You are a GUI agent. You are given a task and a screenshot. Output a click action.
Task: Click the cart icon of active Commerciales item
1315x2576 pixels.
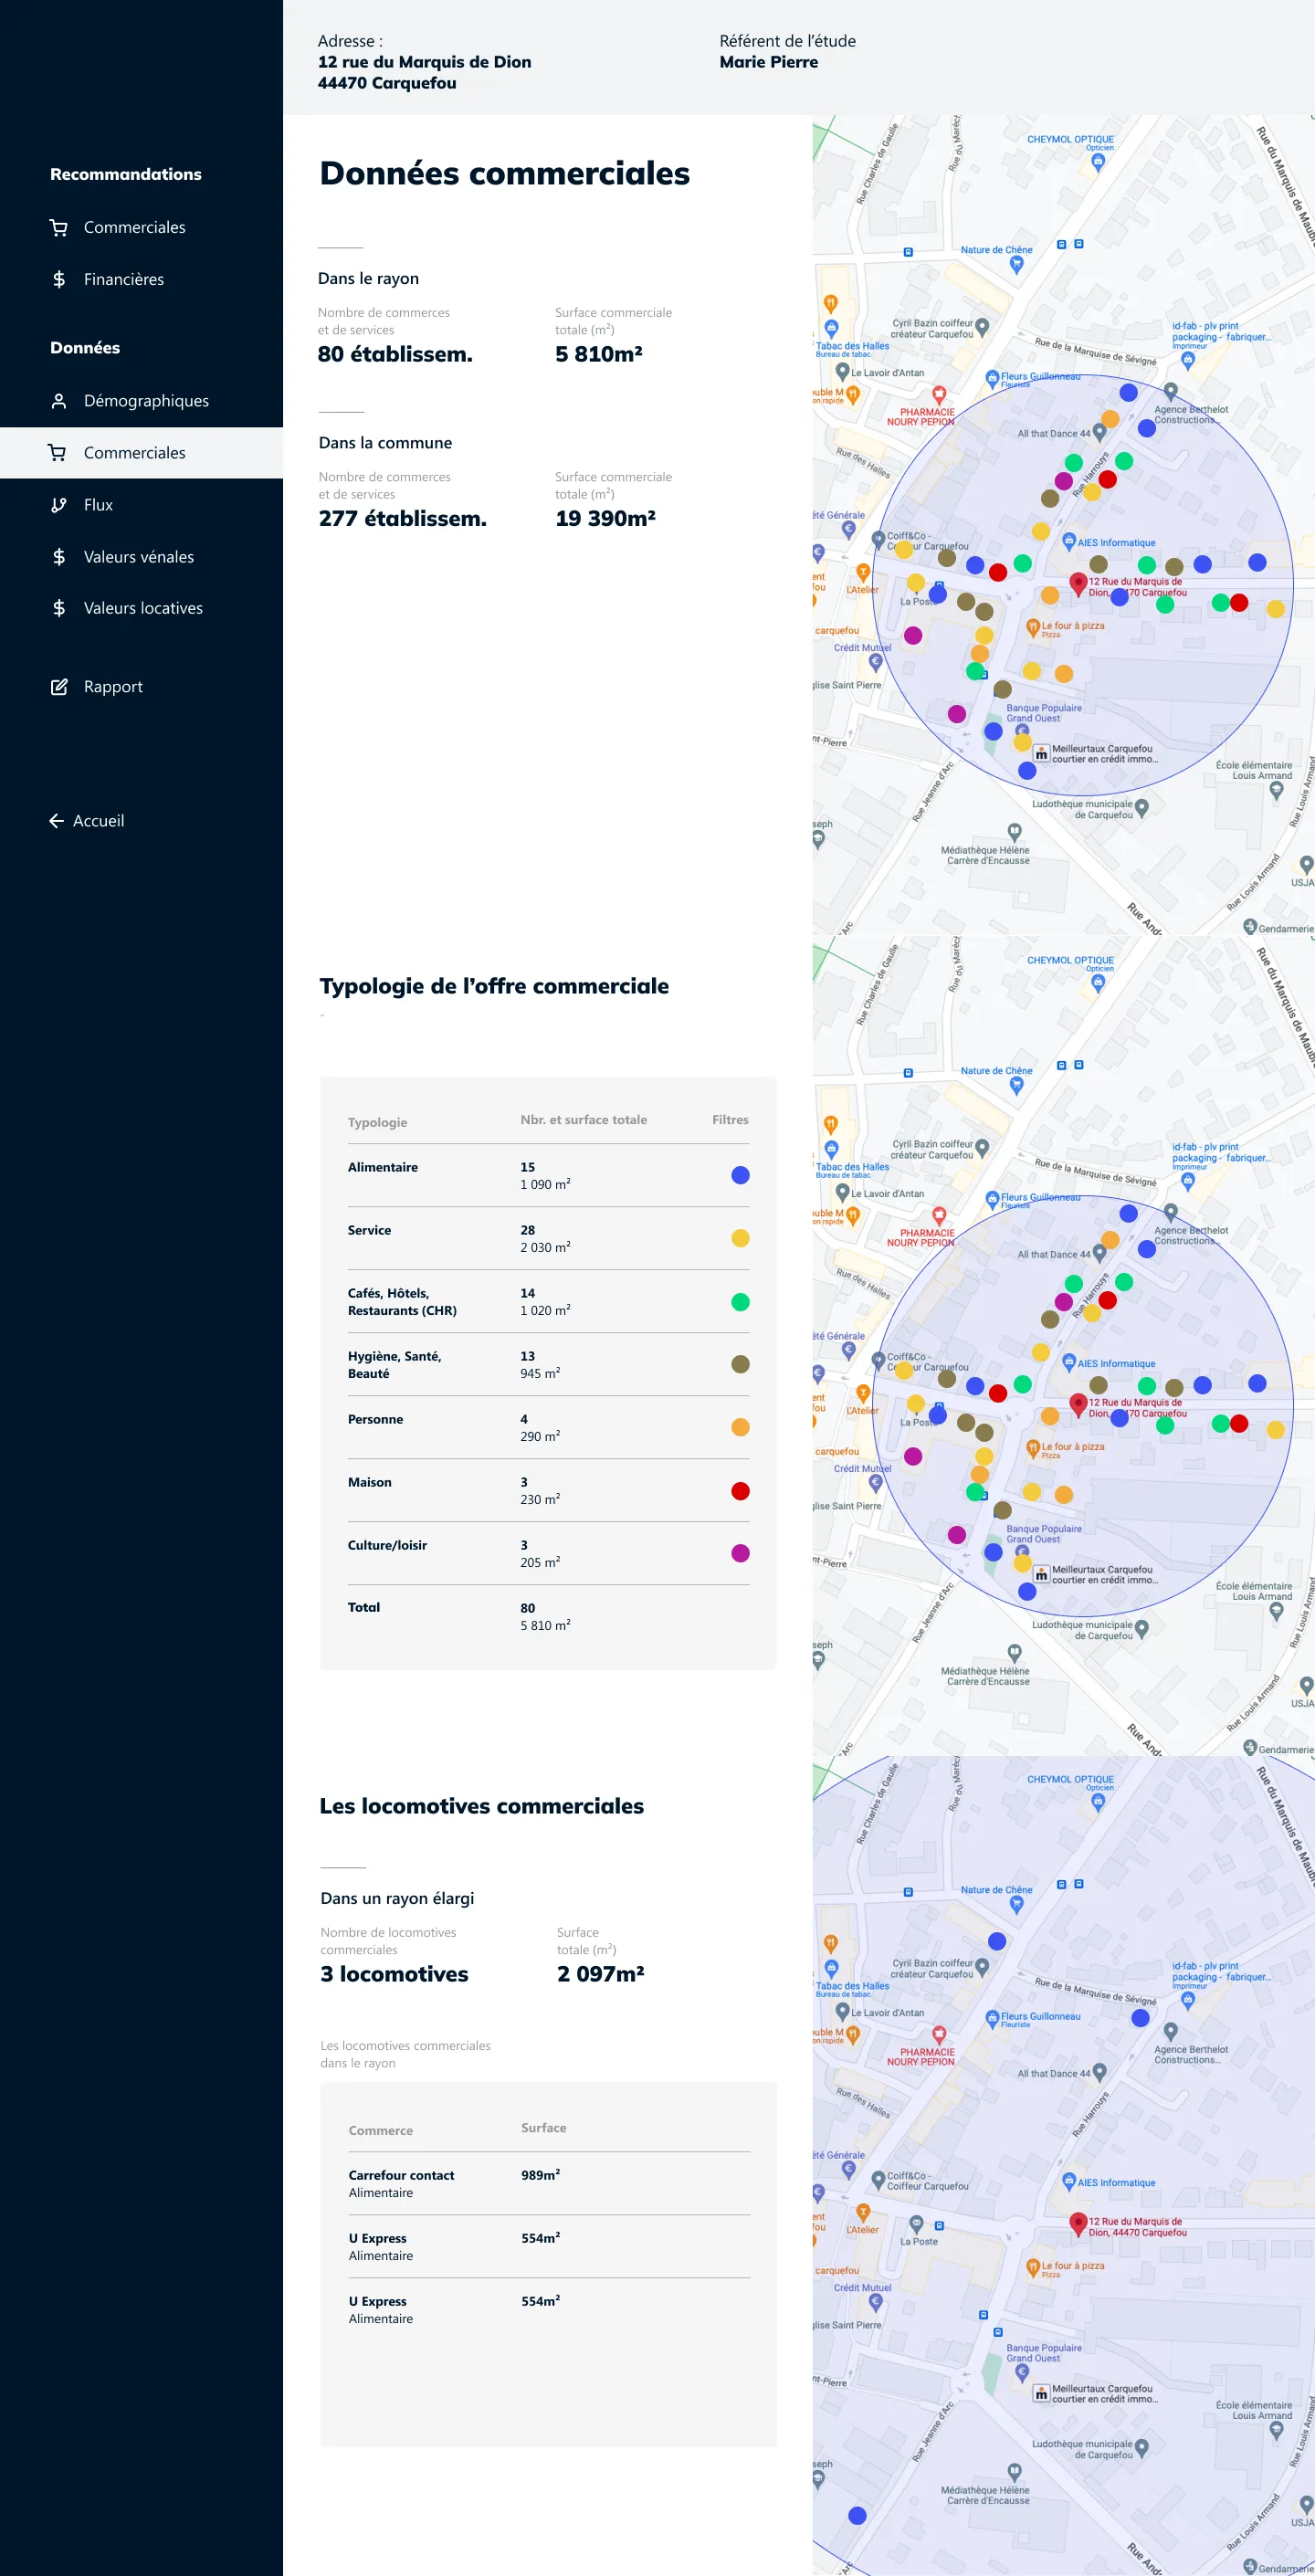point(58,453)
